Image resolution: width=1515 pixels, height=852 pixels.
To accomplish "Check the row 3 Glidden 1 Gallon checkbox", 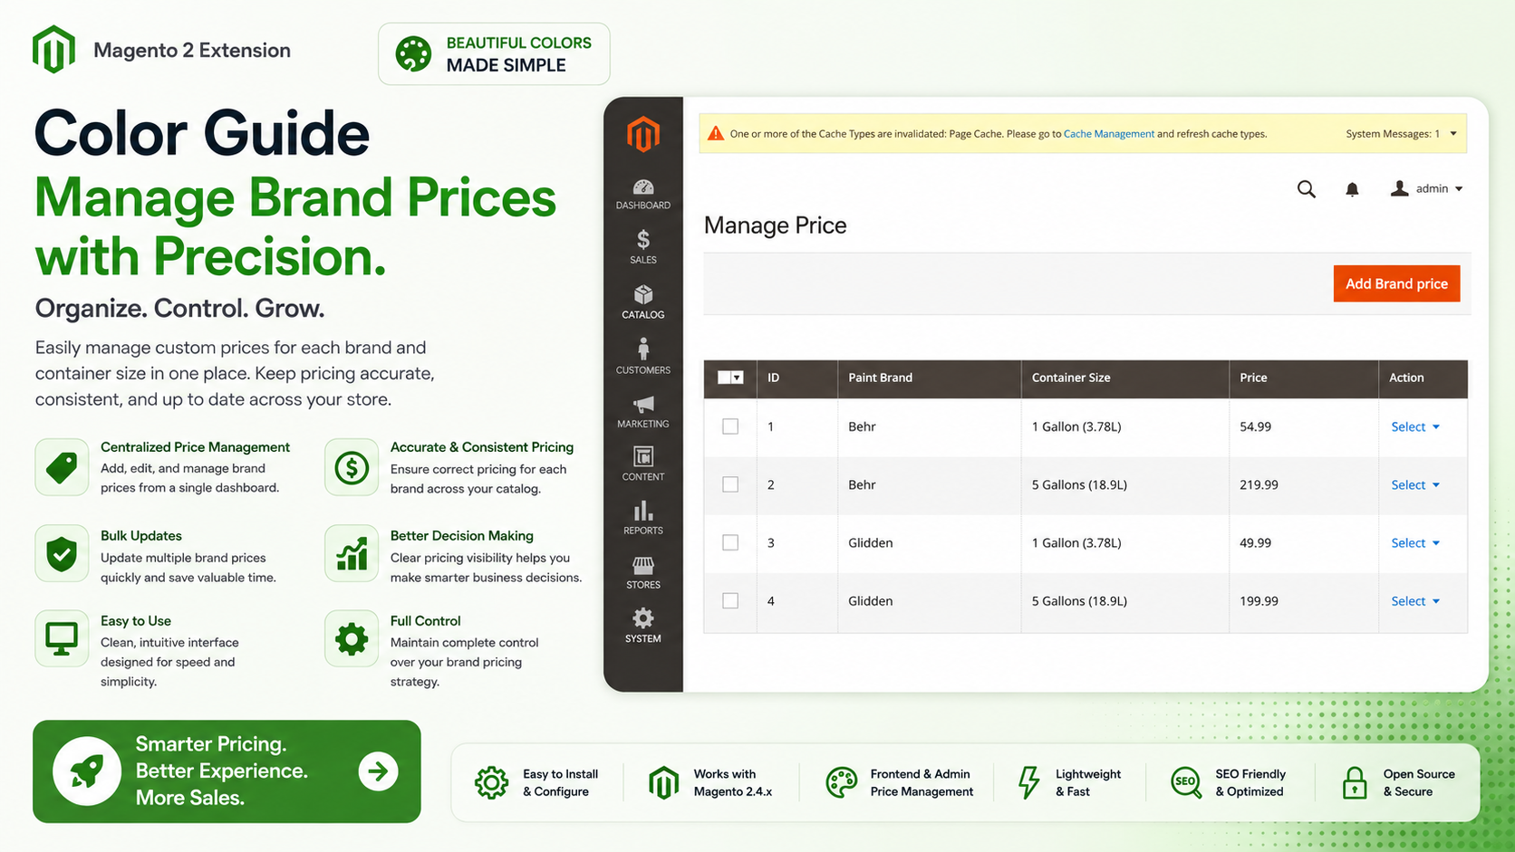I will point(730,542).
